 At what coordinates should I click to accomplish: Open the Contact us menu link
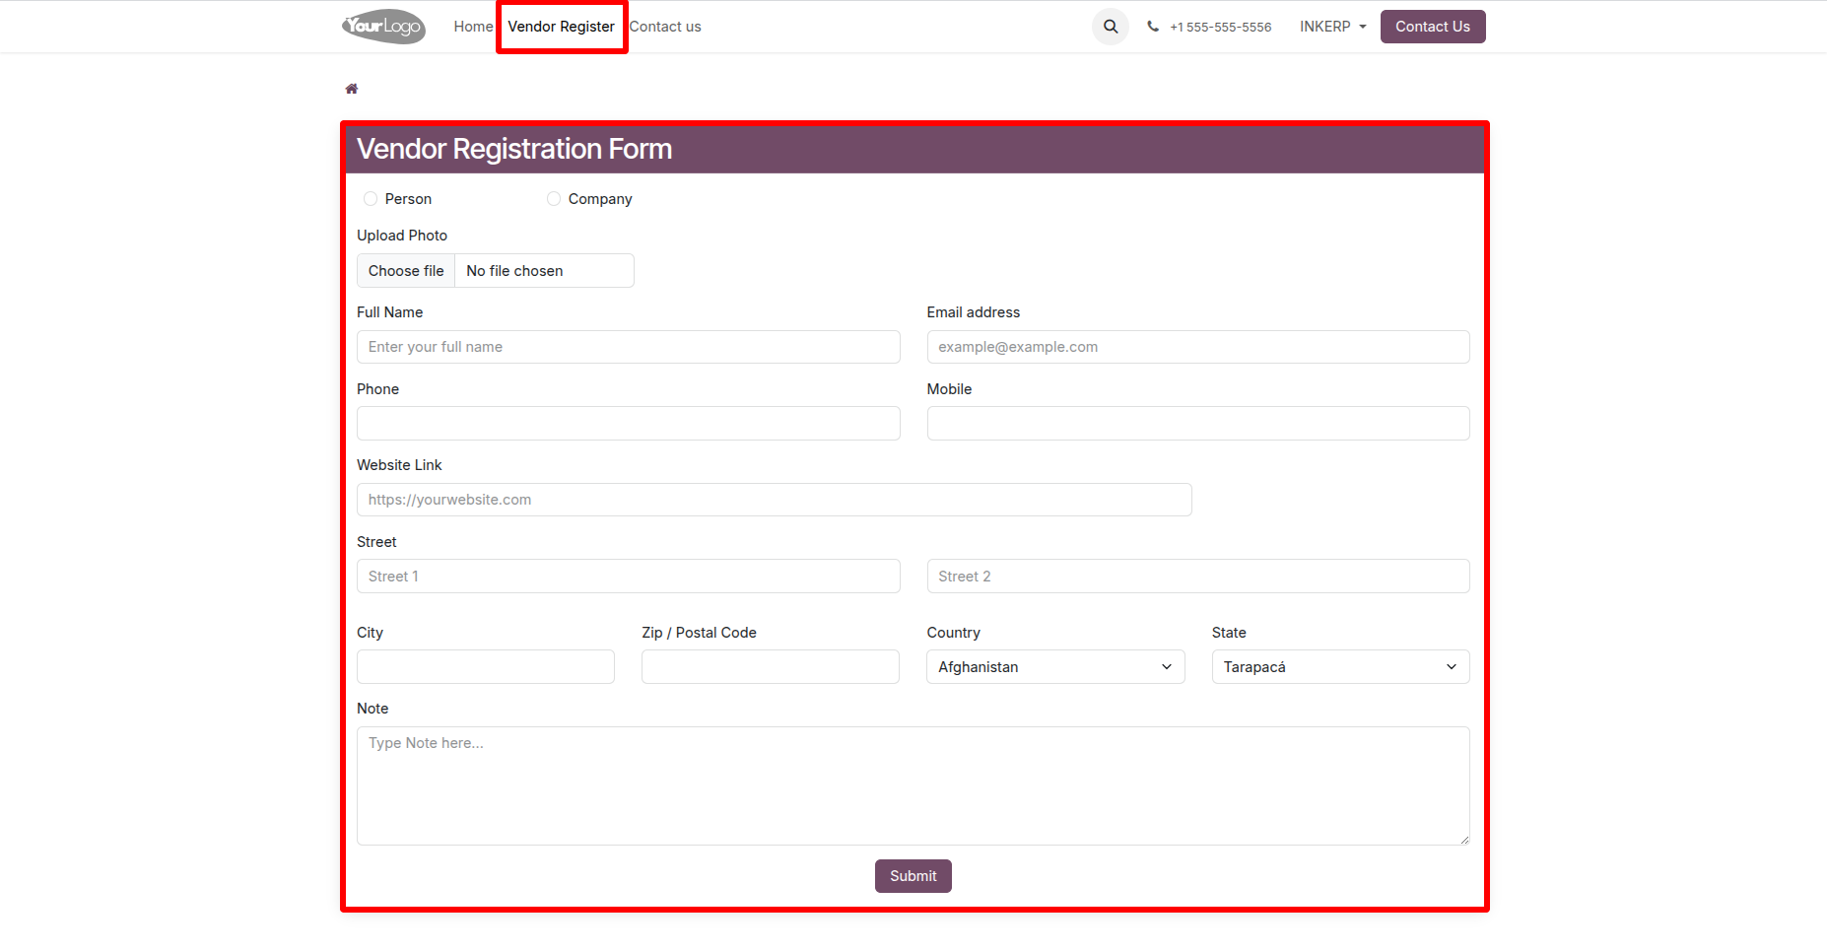665,27
